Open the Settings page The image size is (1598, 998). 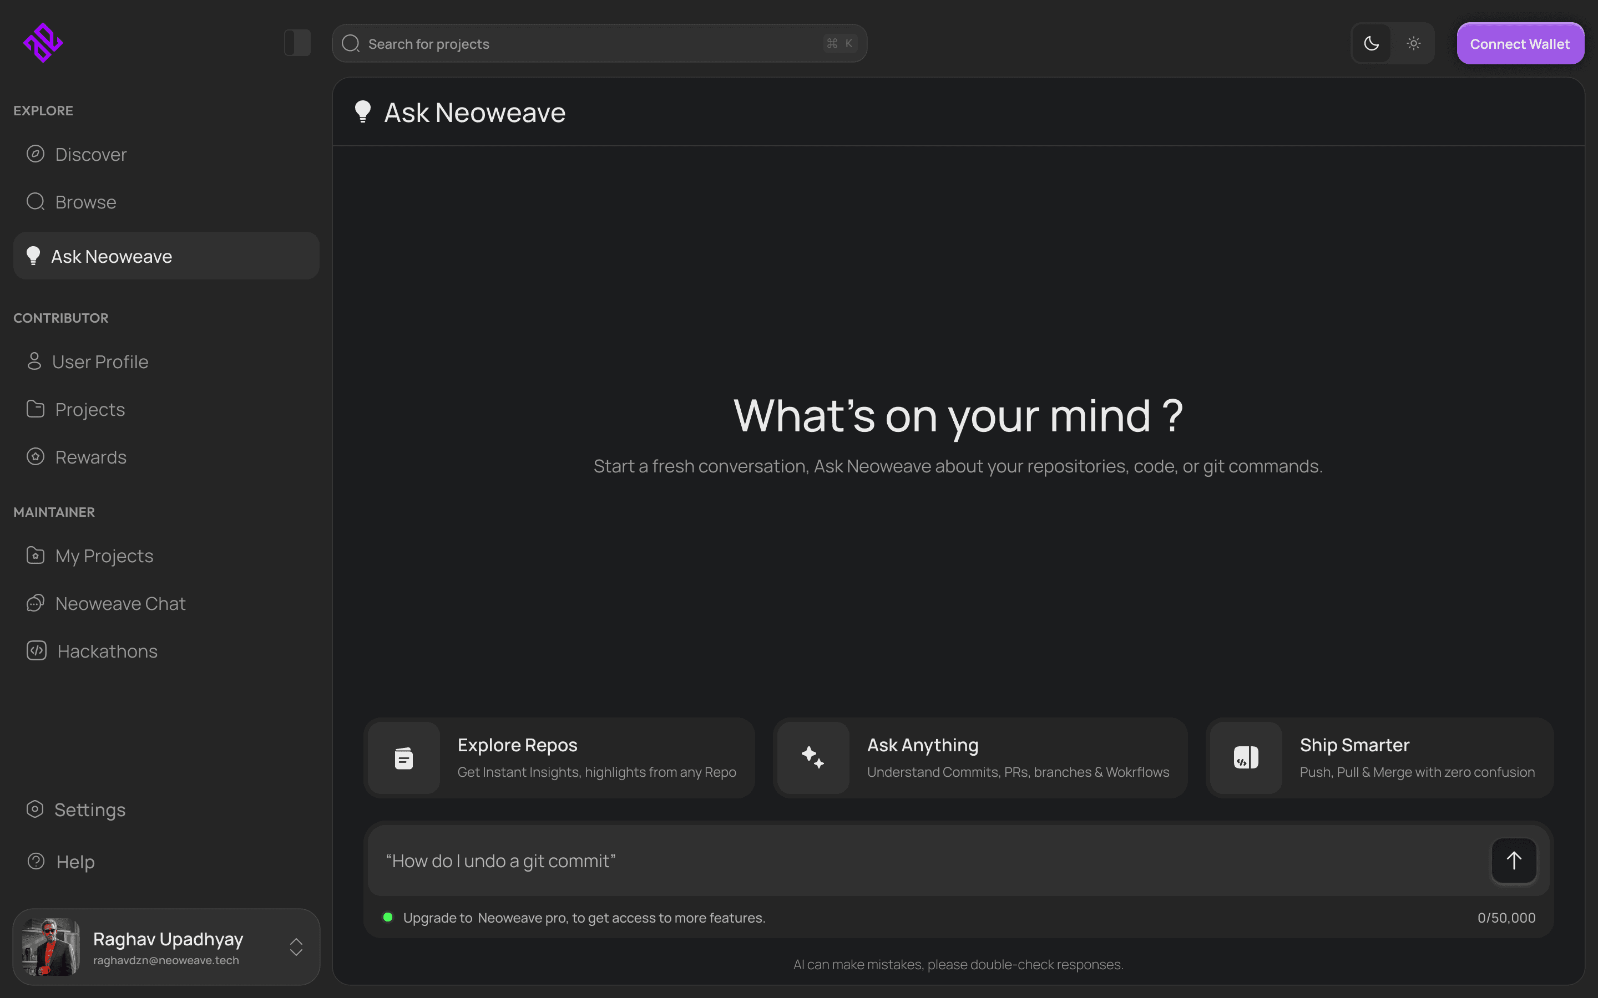[89, 809]
